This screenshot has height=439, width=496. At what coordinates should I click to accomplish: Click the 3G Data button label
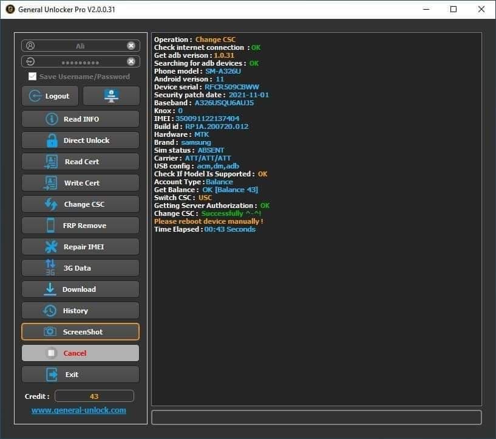[77, 268]
